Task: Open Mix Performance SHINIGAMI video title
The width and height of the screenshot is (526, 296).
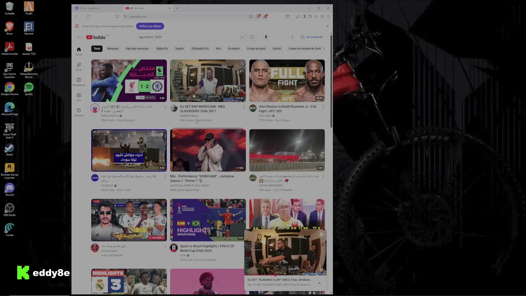Action: [202, 178]
